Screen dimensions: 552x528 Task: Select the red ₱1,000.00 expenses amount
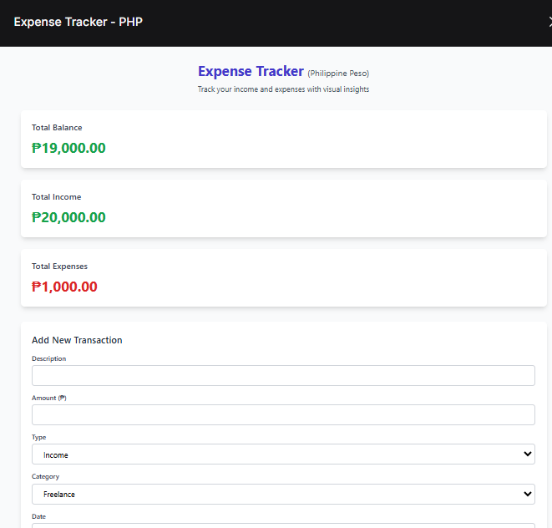pos(64,287)
